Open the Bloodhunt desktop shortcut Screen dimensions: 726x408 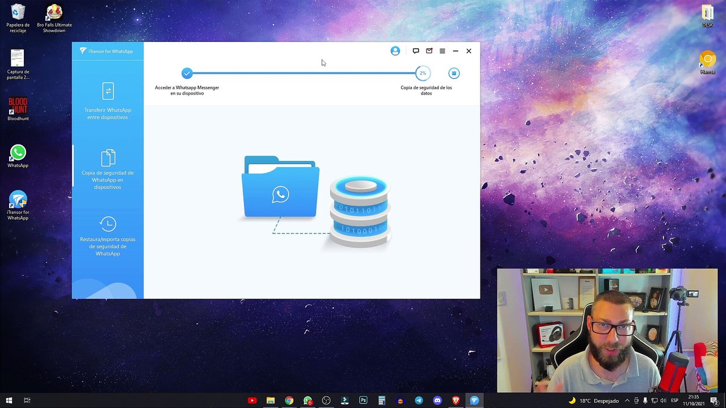click(x=18, y=109)
